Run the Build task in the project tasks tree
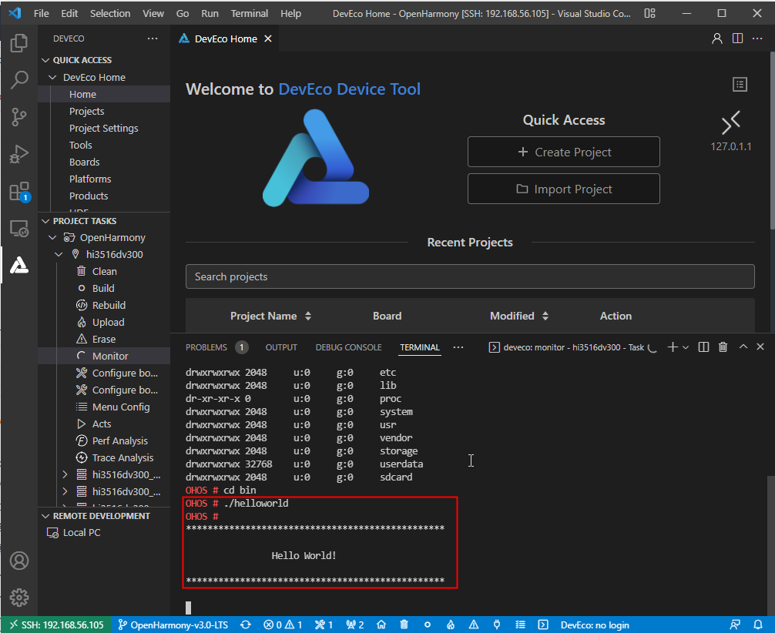The image size is (775, 633). (104, 289)
